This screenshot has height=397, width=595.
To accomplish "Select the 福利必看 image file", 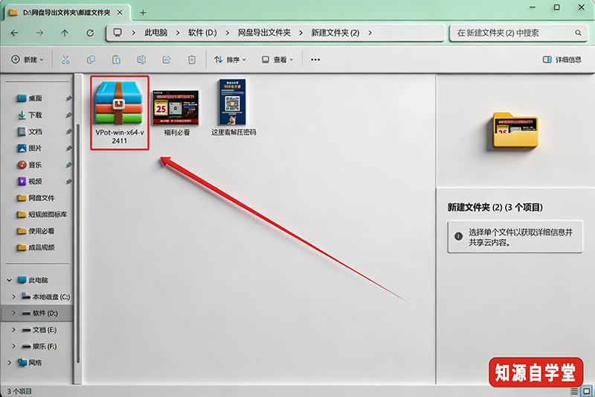I will [176, 112].
